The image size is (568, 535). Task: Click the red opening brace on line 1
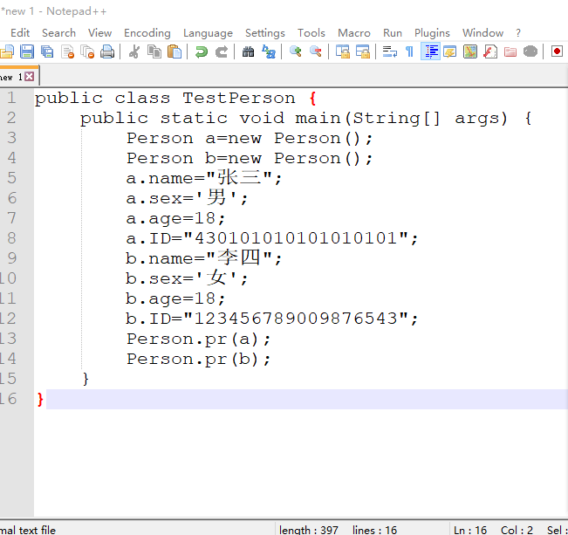tap(313, 99)
